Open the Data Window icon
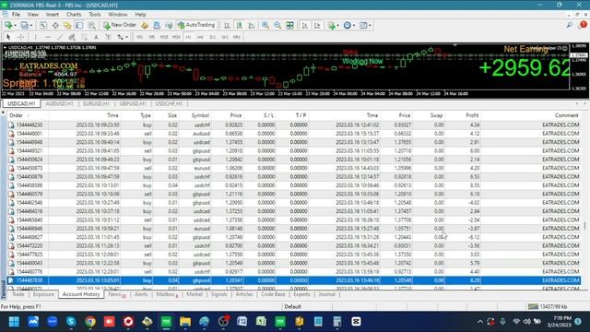This screenshot has width=590, height=332. (55, 25)
